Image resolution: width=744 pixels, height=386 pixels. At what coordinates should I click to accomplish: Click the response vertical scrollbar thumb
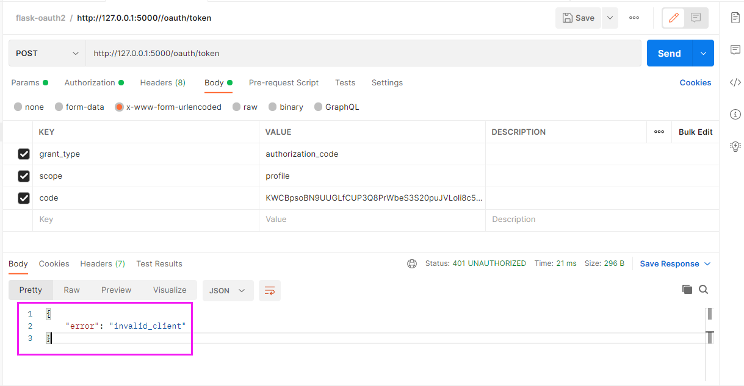pos(710,314)
